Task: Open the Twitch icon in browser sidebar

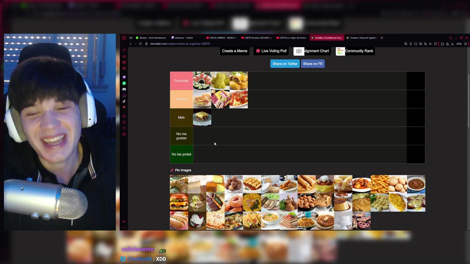Action: click(124, 77)
